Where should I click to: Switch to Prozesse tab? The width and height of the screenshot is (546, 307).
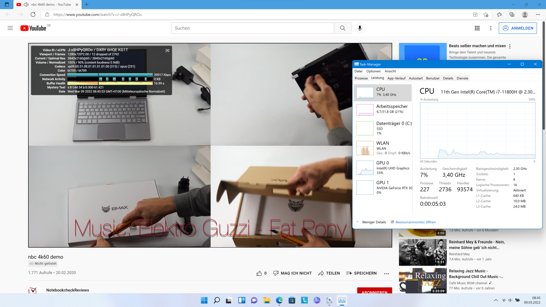point(361,78)
